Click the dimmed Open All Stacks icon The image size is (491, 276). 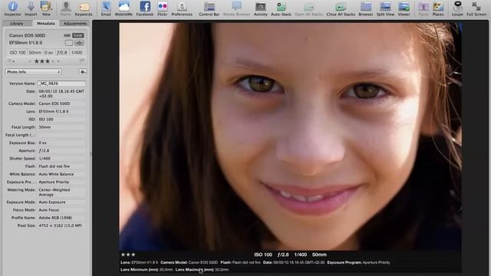click(x=308, y=6)
